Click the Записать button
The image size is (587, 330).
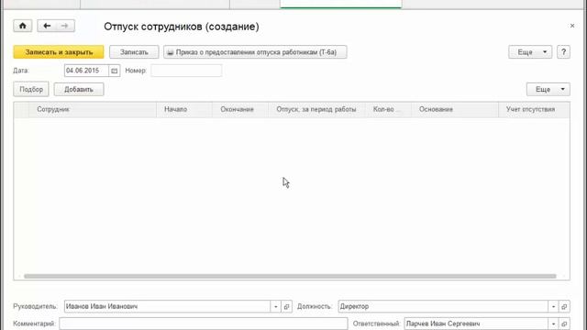point(134,52)
